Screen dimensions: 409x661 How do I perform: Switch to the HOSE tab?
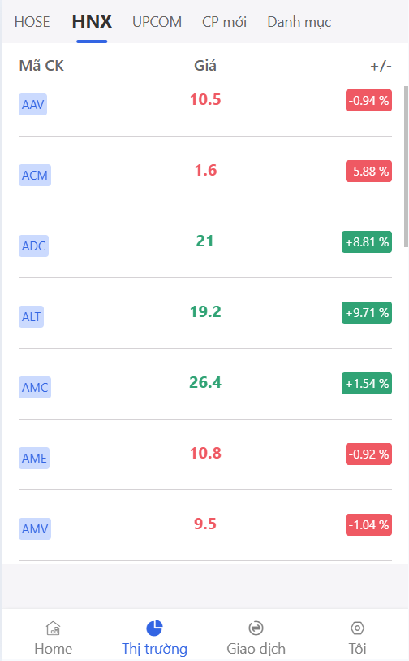[x=32, y=22]
